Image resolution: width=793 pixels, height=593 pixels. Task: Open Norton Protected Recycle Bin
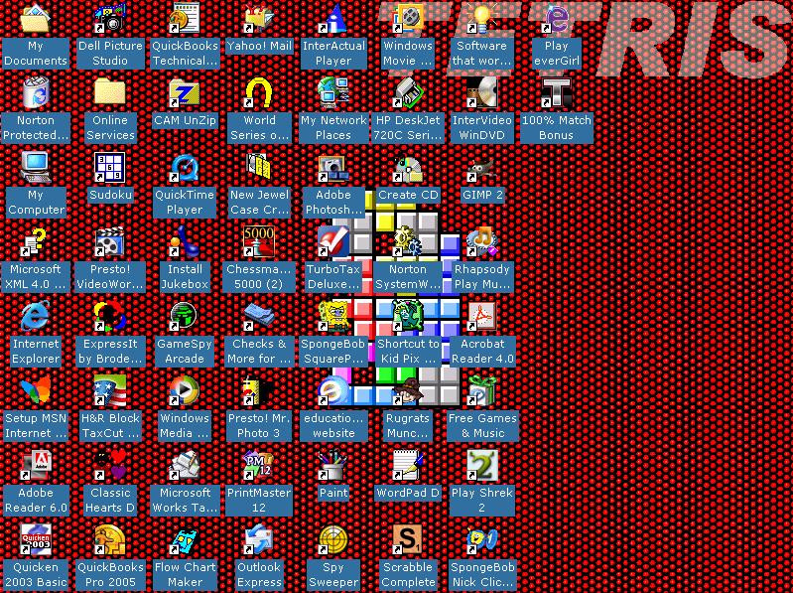tap(36, 93)
